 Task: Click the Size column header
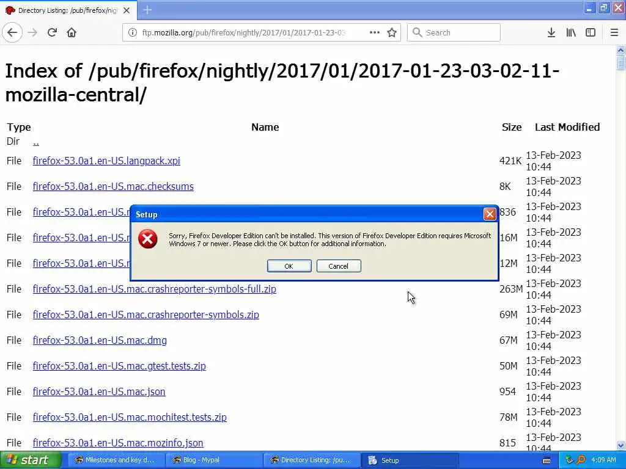click(512, 127)
